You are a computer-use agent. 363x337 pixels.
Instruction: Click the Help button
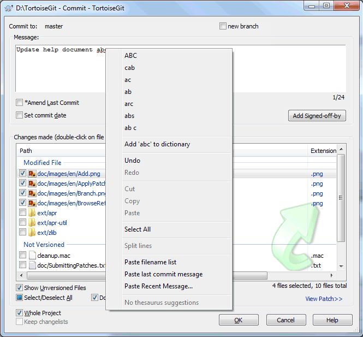332,320
